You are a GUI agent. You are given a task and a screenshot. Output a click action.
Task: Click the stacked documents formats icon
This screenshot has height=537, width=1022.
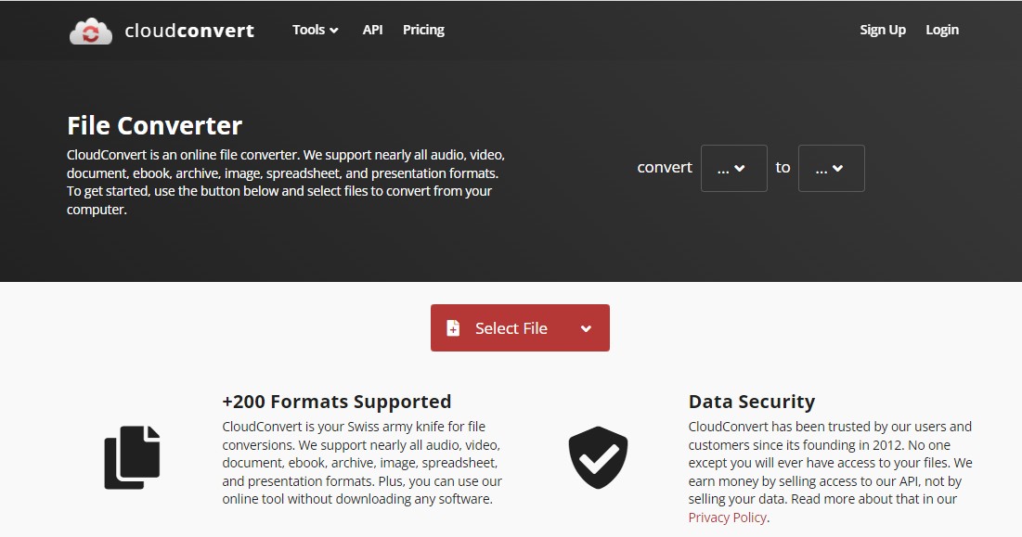tap(132, 457)
